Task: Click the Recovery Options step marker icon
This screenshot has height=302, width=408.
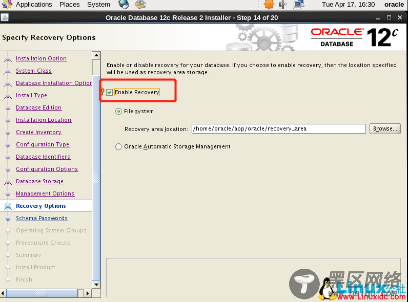Action: pyautogui.click(x=8, y=206)
